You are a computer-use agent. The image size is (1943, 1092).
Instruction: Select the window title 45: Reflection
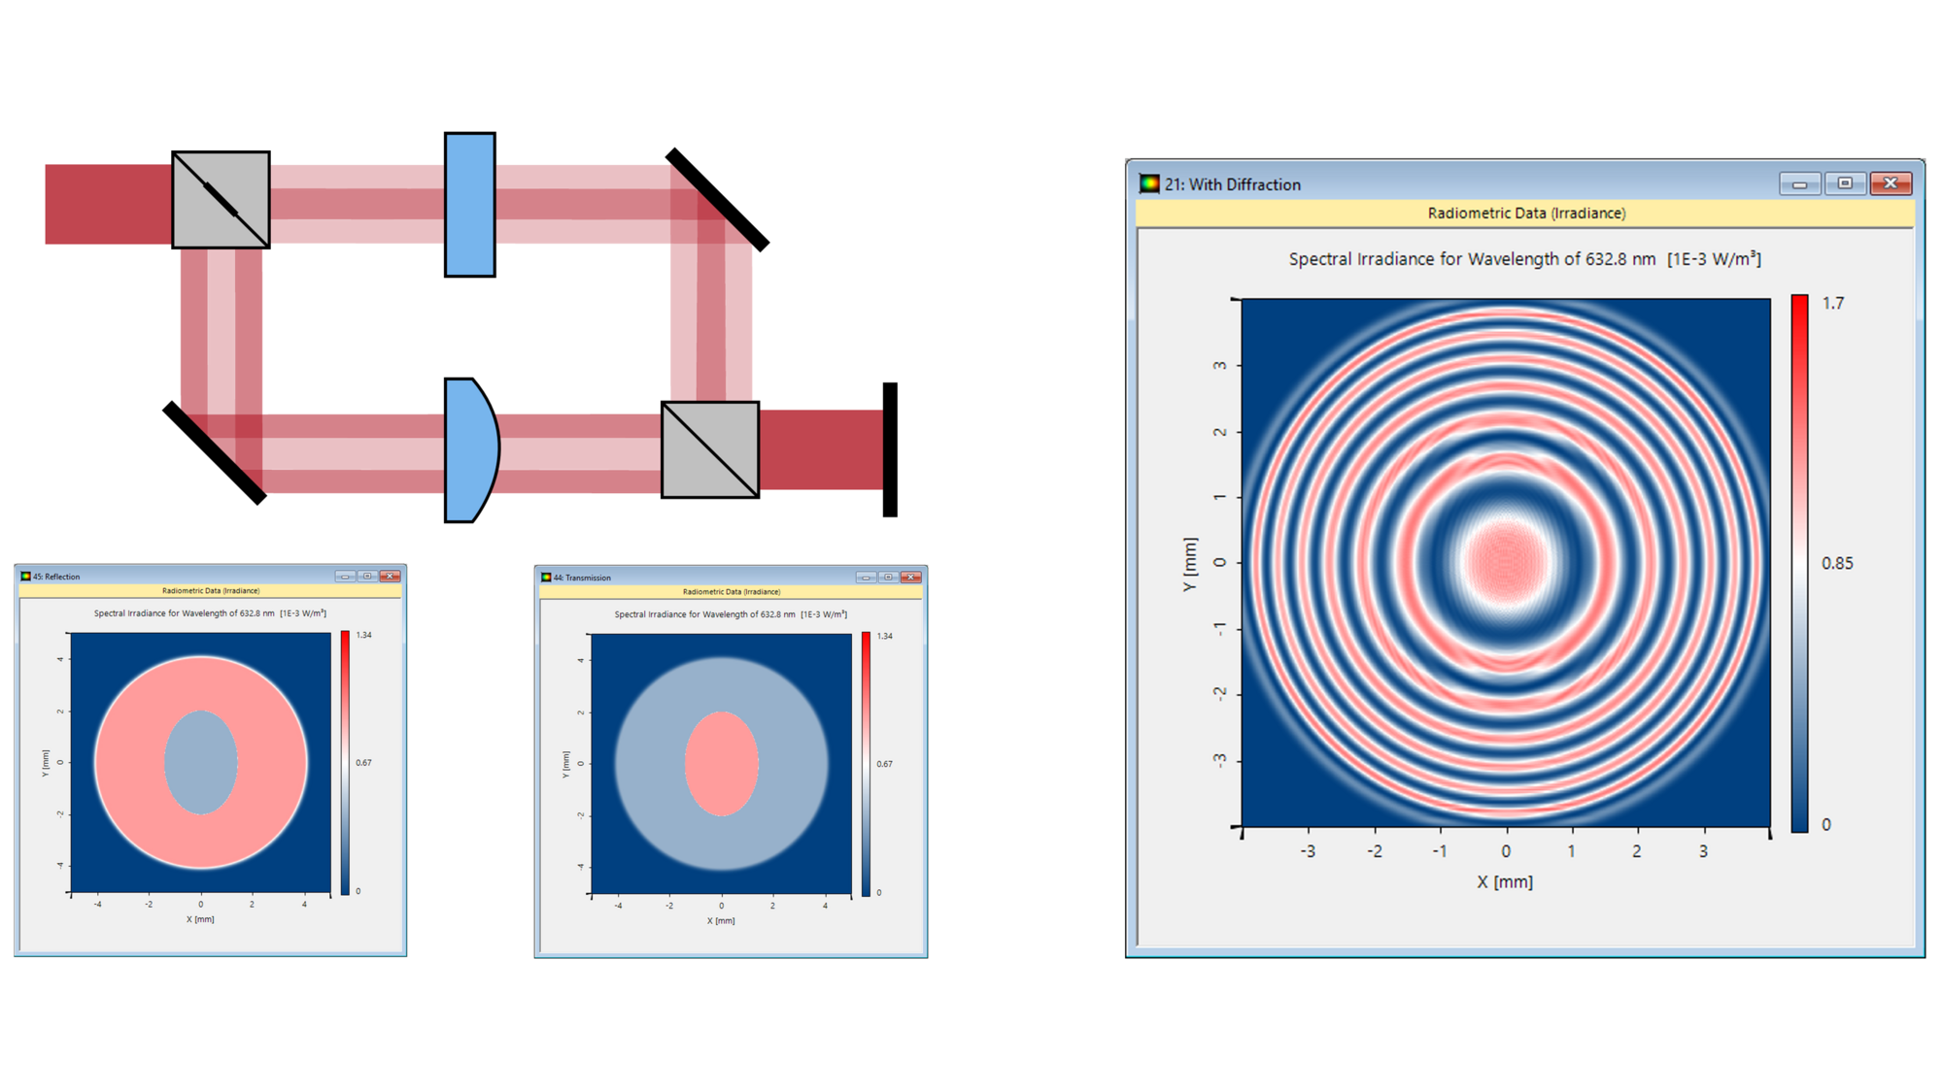[58, 576]
